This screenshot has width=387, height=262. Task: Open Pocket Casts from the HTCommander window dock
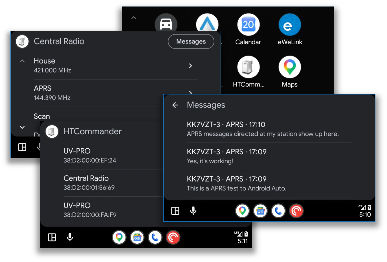tap(173, 237)
